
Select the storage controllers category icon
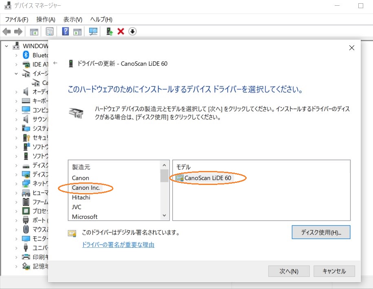(26, 266)
